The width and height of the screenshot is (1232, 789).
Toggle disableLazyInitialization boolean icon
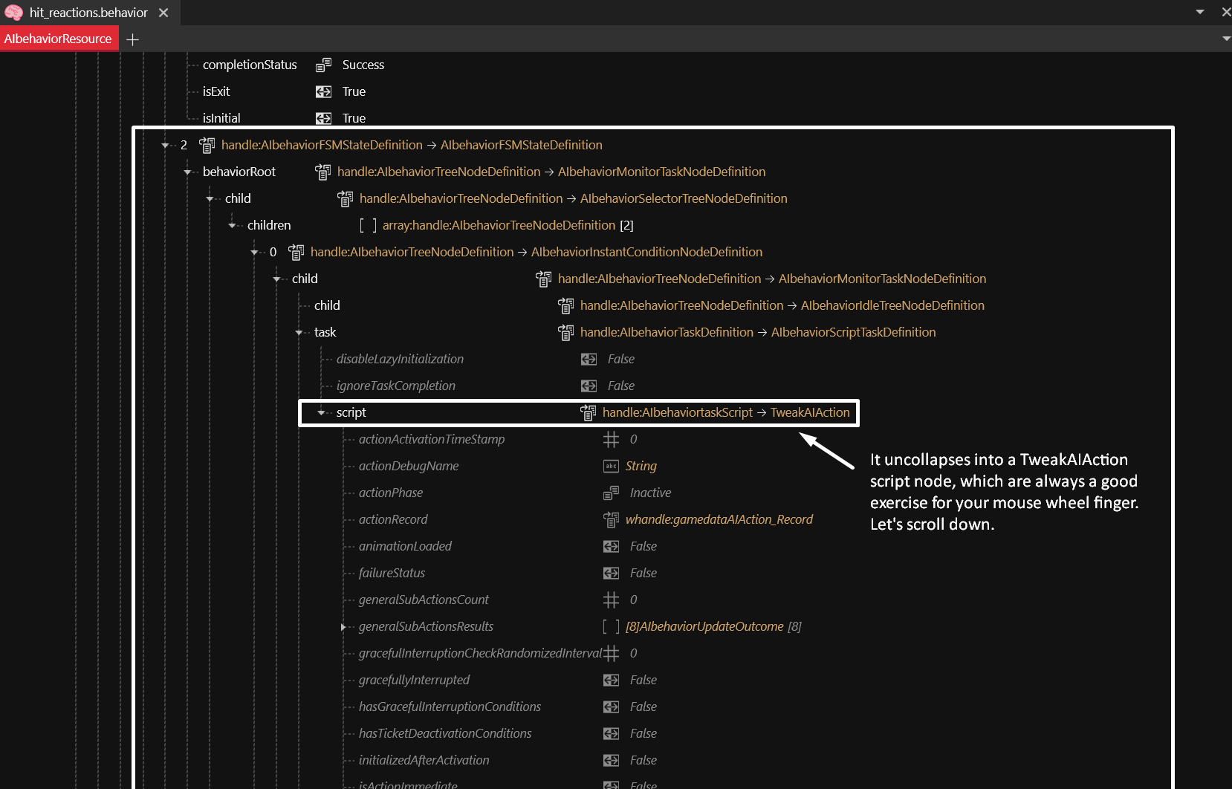589,360
